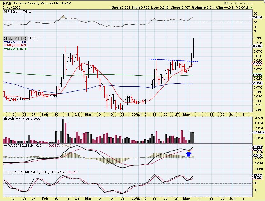Click the 6-May-2020 chart date
265x201 pixels.
tap(12, 7)
